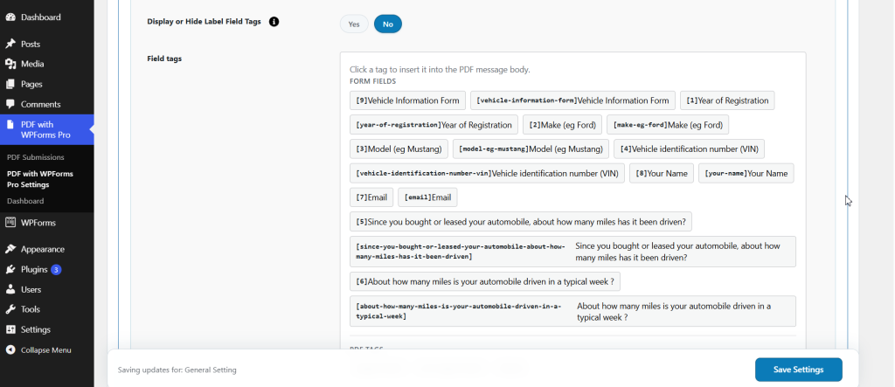The image size is (895, 387).
Task: Click Save Settings button
Action: click(798, 370)
